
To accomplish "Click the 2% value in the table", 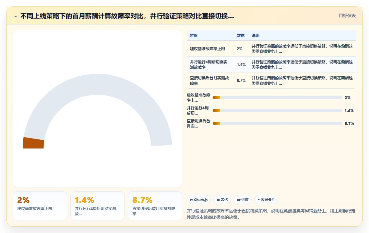I will tap(240, 49).
